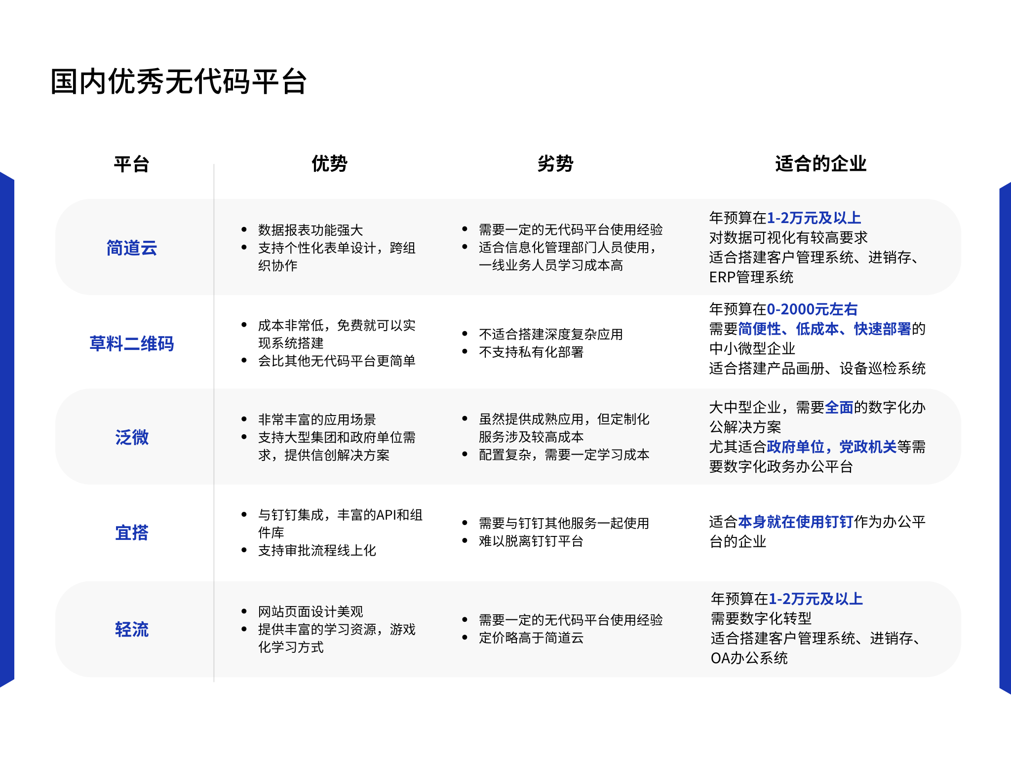Click the 宜搭 platform label
The width and height of the screenshot is (1011, 758).
point(131,532)
